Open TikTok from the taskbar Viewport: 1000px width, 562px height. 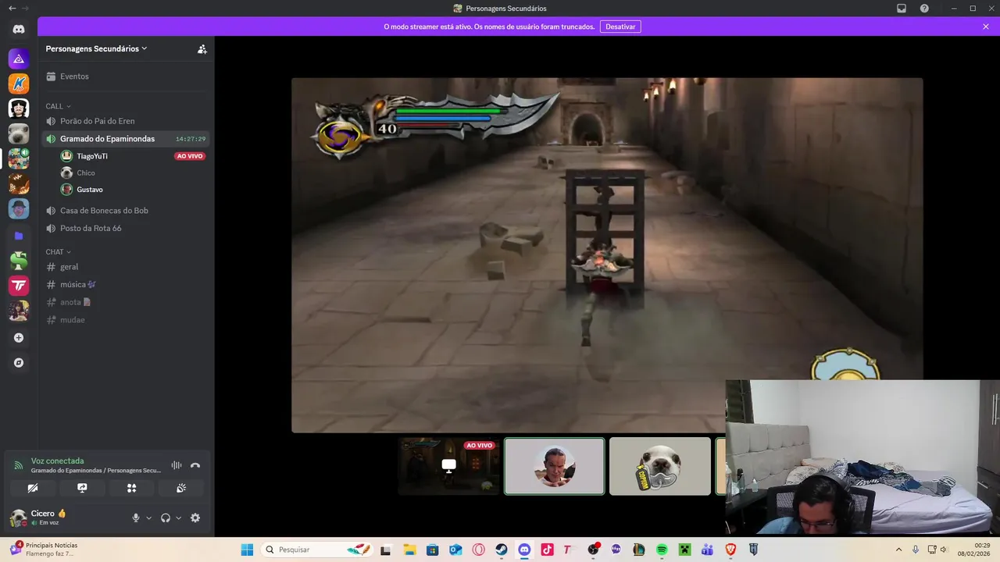click(547, 550)
